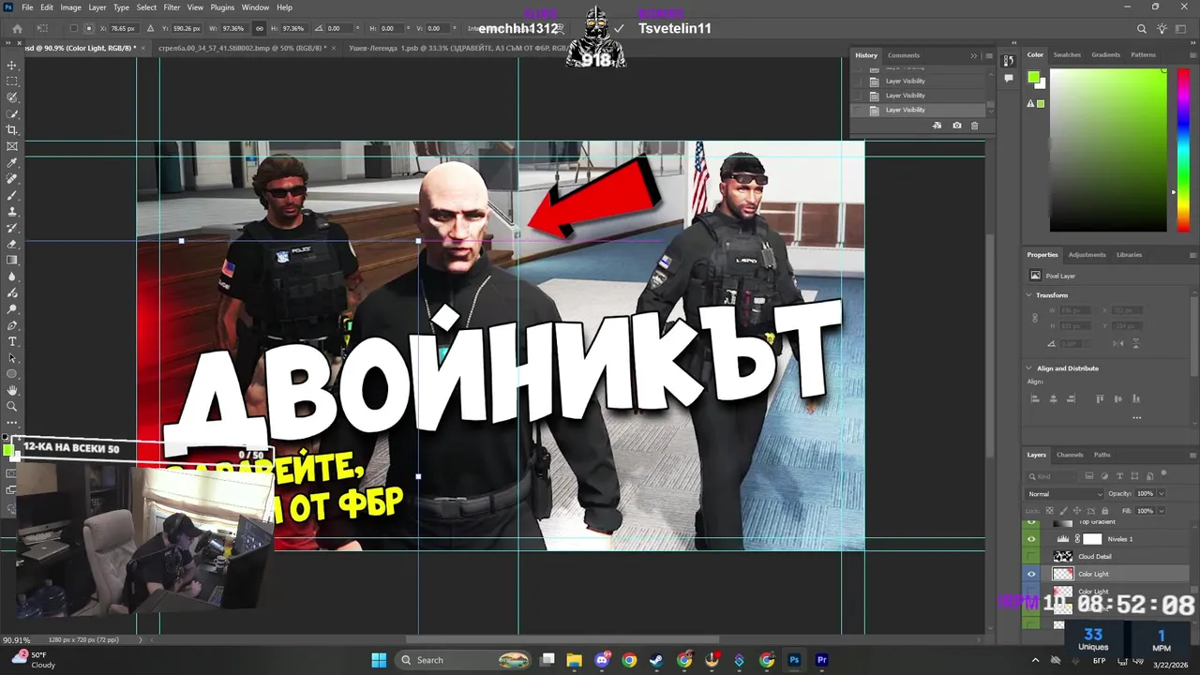Image resolution: width=1200 pixels, height=675 pixels.
Task: Select the Brush tool
Action: (12, 195)
